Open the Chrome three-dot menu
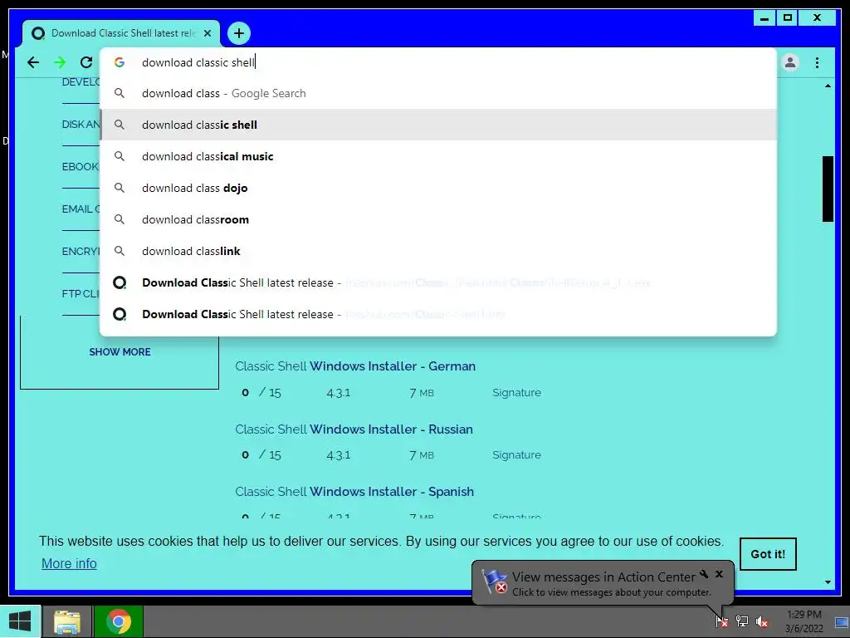The height and width of the screenshot is (638, 850). click(817, 62)
